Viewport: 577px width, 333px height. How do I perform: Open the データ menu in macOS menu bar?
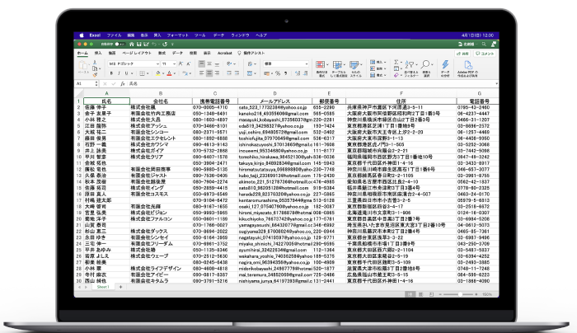tap(219, 36)
